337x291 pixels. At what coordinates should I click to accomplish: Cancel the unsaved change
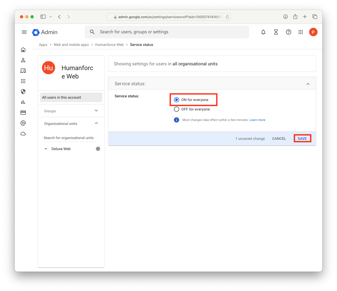pos(279,139)
